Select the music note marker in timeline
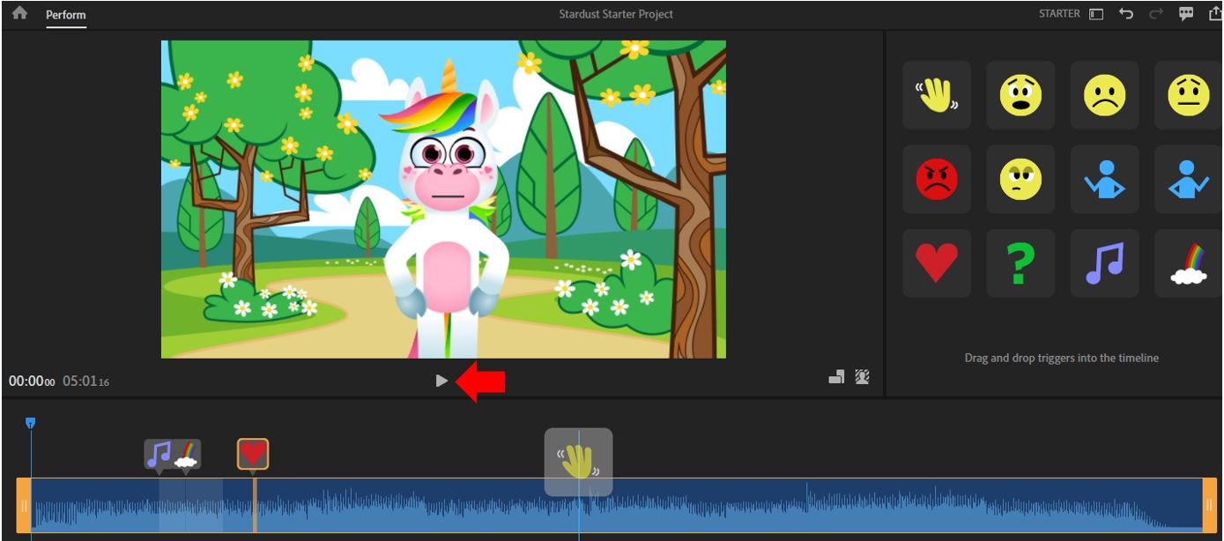The image size is (1224, 541). point(159,455)
